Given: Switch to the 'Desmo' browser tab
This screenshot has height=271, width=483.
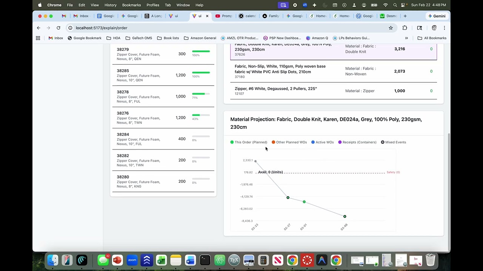Looking at the screenshot, I should [x=388, y=16].
